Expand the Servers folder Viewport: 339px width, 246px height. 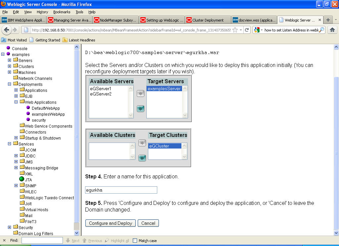click(9, 60)
